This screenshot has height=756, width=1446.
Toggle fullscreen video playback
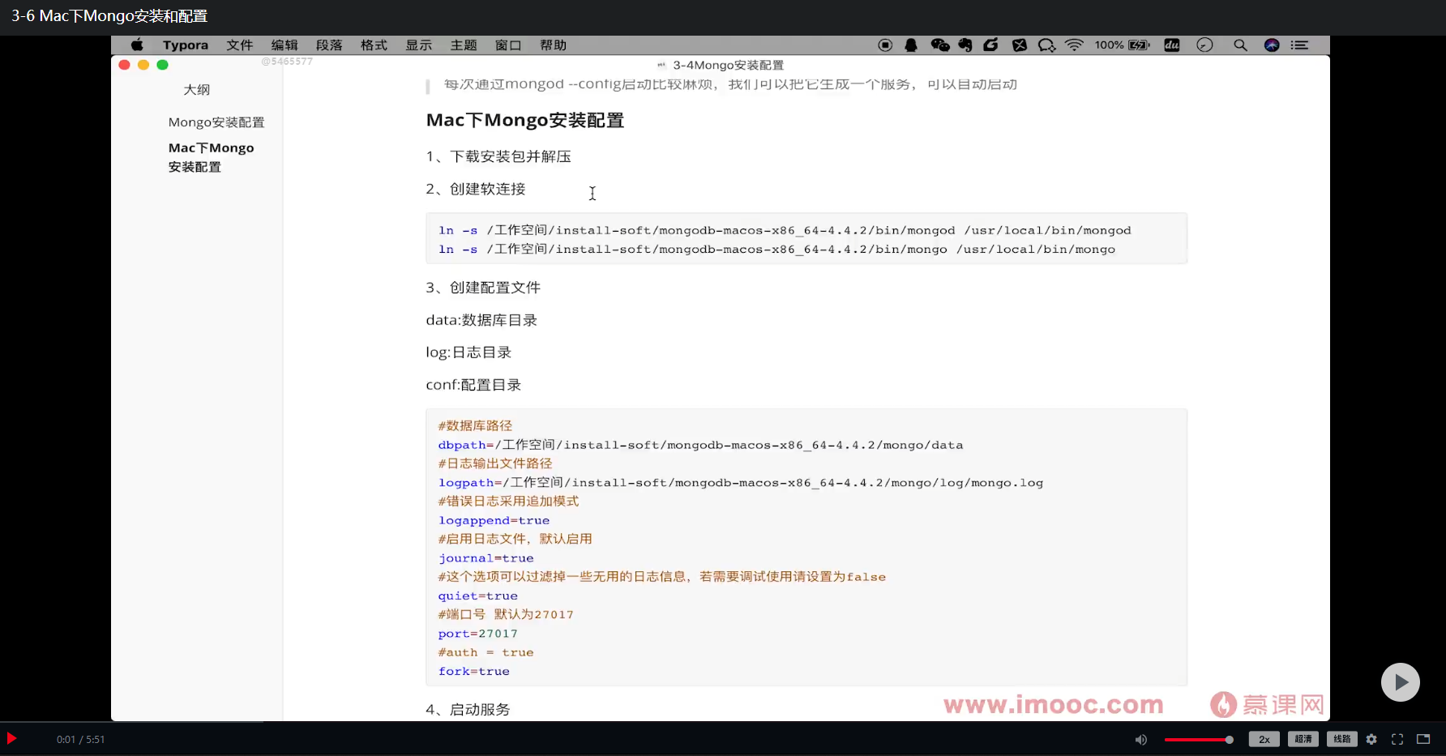(x=1397, y=739)
